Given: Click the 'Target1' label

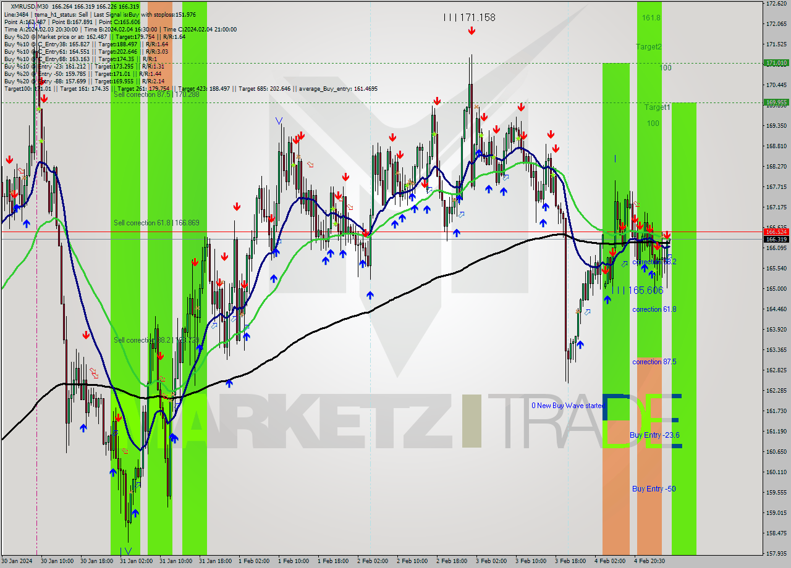Looking at the screenshot, I should tap(657, 107).
